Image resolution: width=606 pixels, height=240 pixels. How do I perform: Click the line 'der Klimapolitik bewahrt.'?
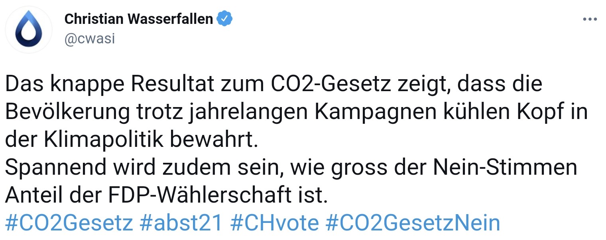pos(131,141)
